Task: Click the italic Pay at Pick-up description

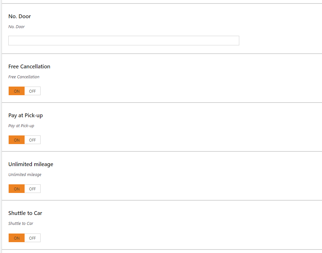Action: click(x=21, y=126)
